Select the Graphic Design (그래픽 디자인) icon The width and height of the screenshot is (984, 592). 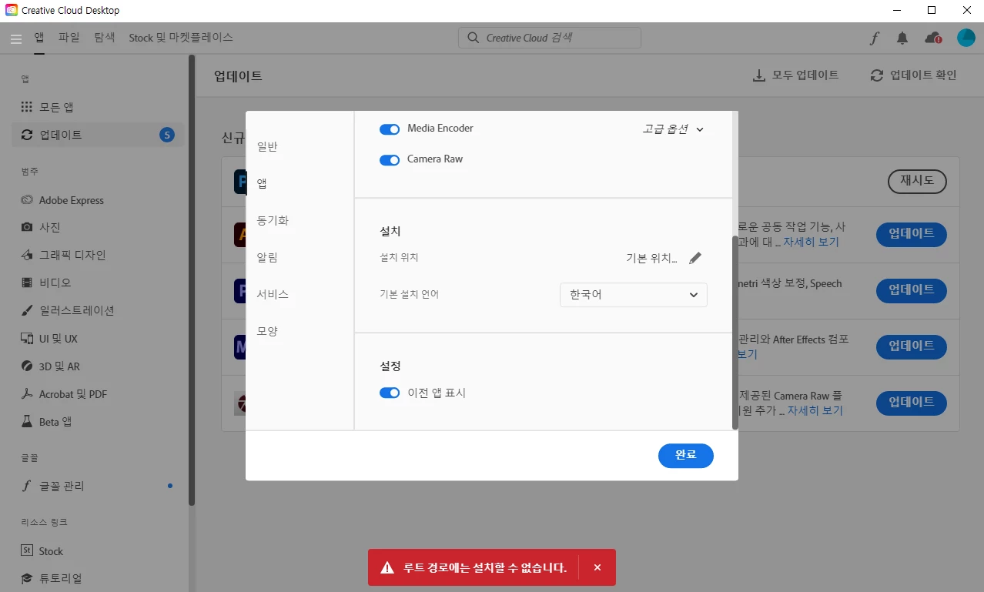coord(27,255)
